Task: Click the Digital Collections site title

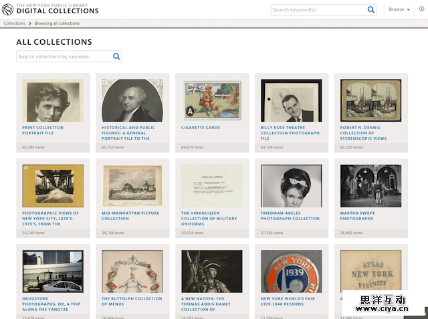Action: click(x=58, y=11)
